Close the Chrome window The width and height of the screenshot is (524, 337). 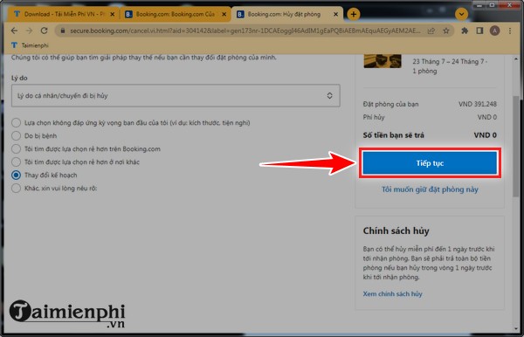pos(509,5)
